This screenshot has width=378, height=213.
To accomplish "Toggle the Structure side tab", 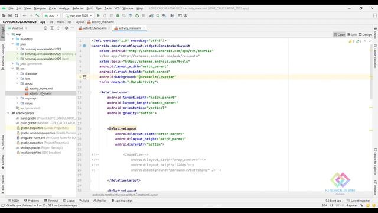I will click(2, 142).
